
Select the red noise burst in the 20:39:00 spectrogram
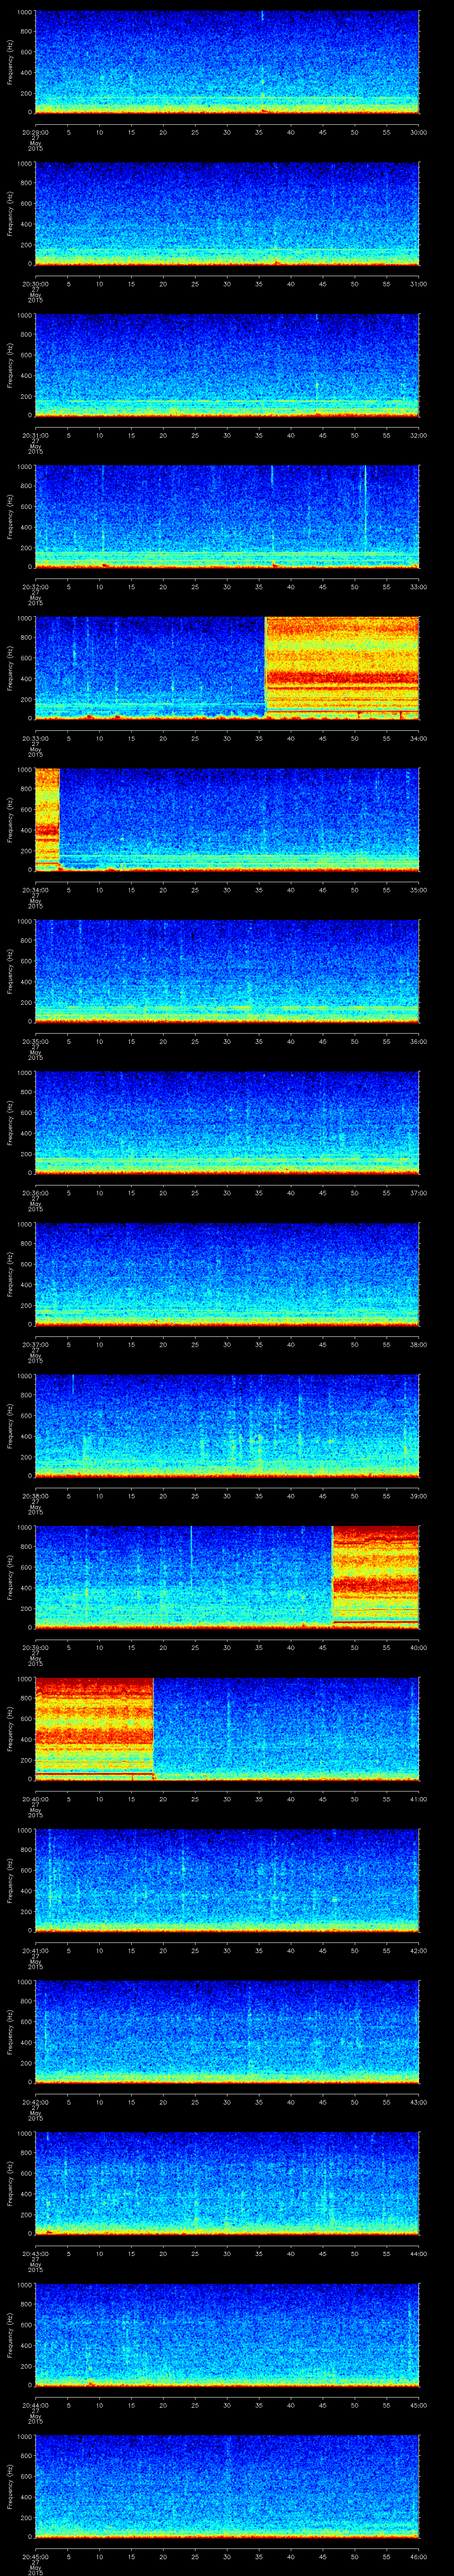[x=375, y=1576]
